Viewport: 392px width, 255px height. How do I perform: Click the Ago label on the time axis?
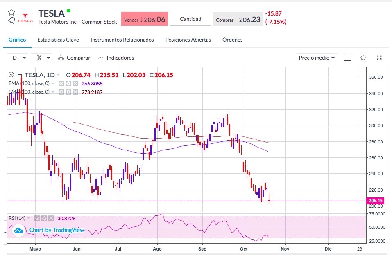click(x=157, y=249)
